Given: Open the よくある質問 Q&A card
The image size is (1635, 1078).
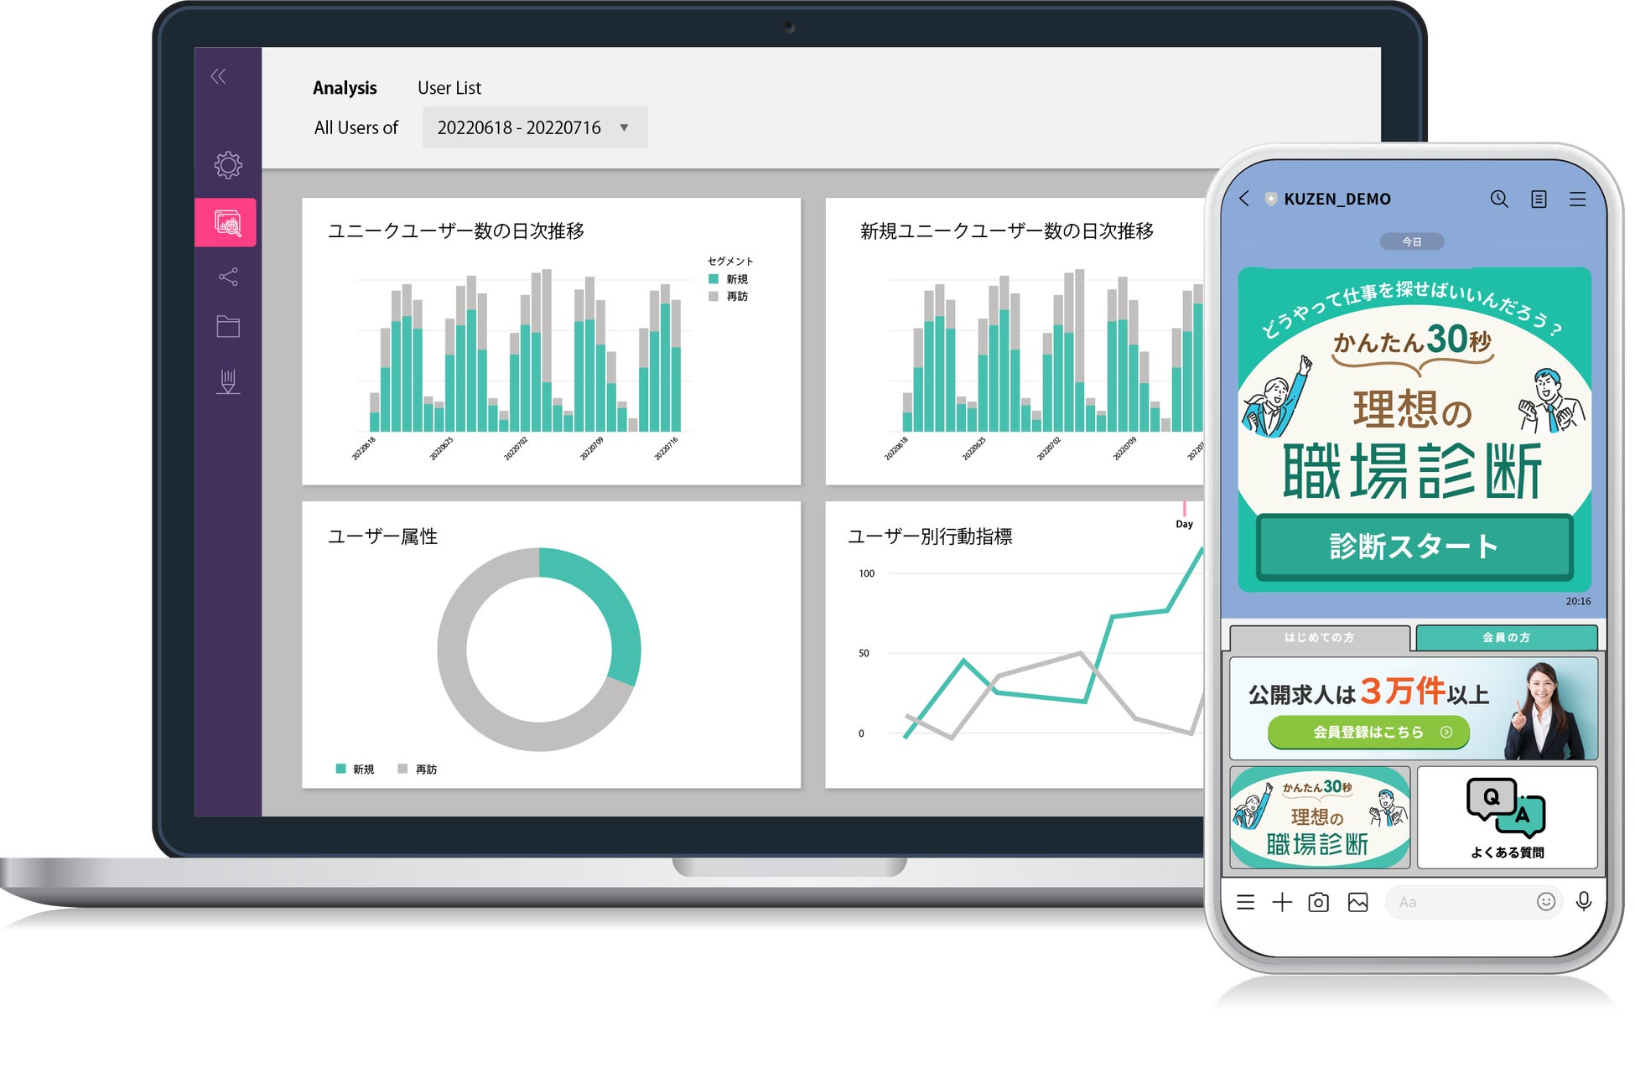Looking at the screenshot, I should pyautogui.click(x=1507, y=815).
